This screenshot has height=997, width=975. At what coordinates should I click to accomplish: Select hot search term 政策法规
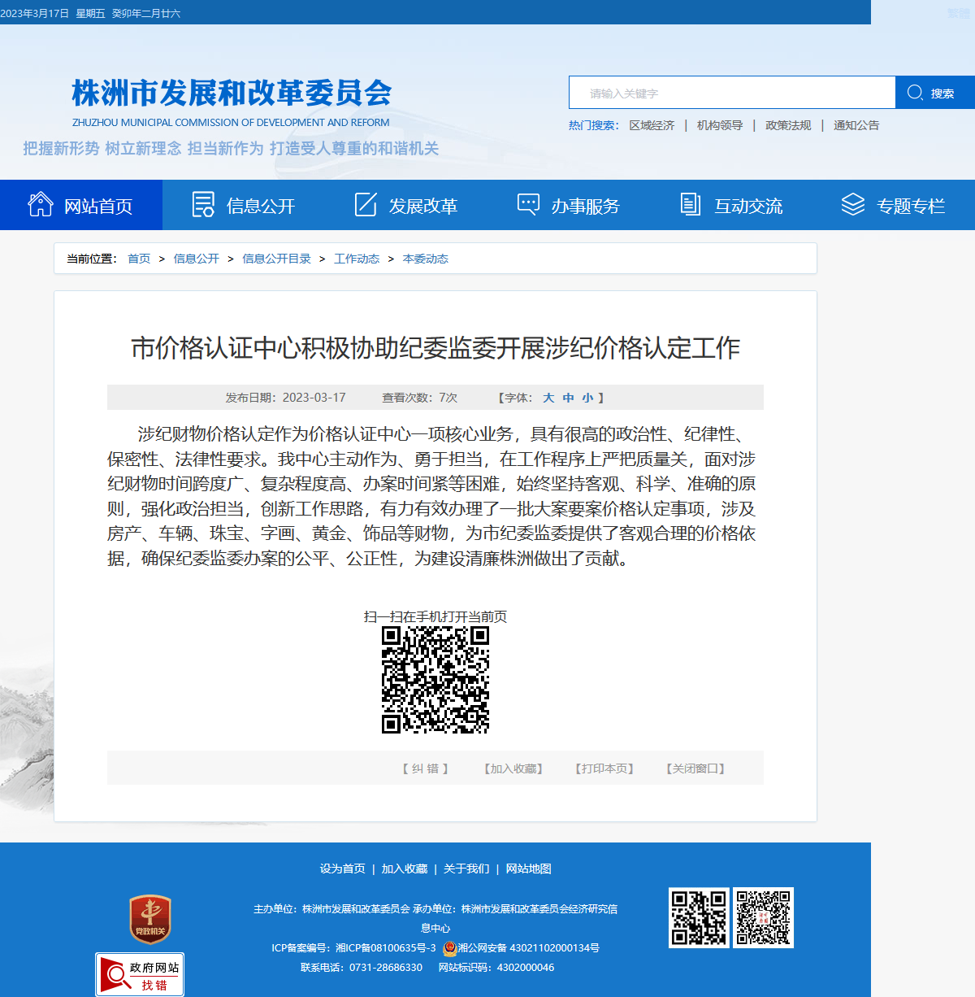[788, 125]
